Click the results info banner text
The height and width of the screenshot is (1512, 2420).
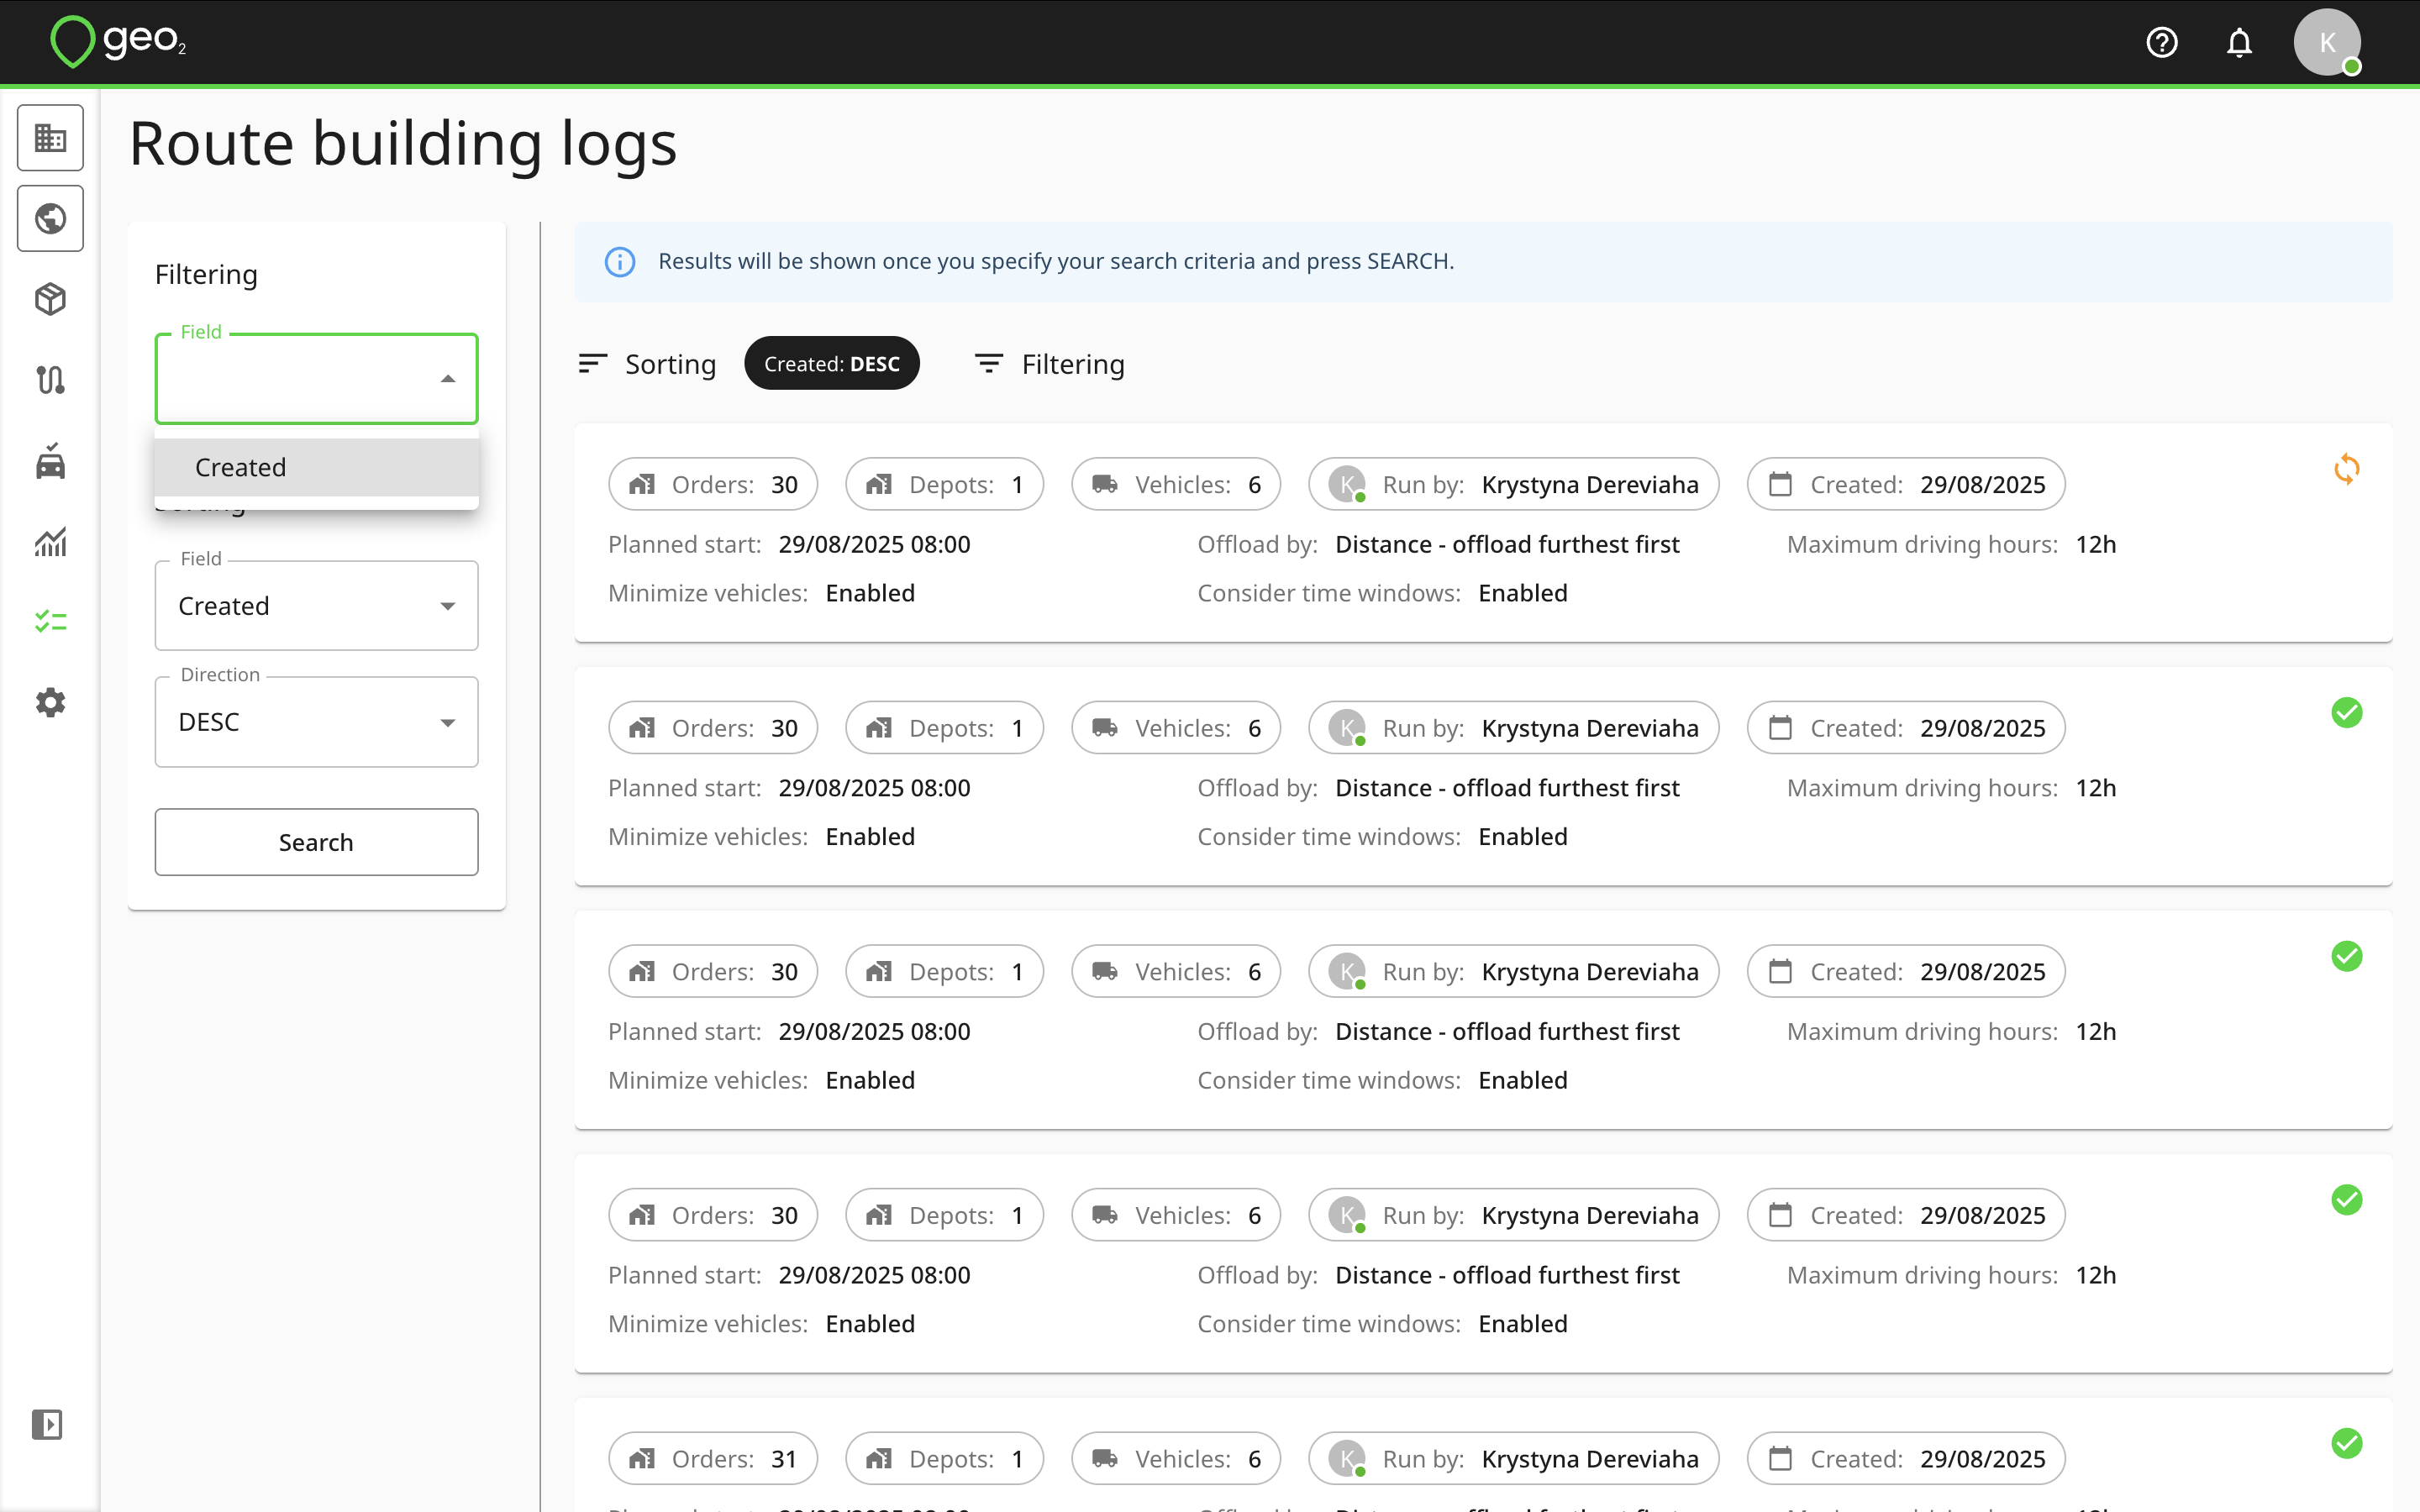(x=1056, y=261)
